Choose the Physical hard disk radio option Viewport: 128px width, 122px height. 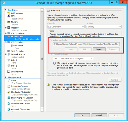(51, 54)
